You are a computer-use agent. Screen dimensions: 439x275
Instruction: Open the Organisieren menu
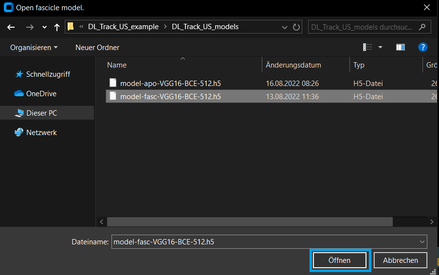click(34, 47)
